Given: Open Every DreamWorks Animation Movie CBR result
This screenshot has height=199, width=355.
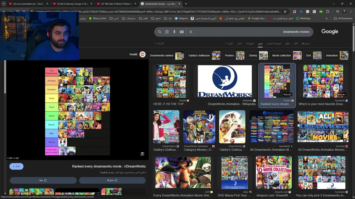Looking at the screenshot, I should 183,173.
